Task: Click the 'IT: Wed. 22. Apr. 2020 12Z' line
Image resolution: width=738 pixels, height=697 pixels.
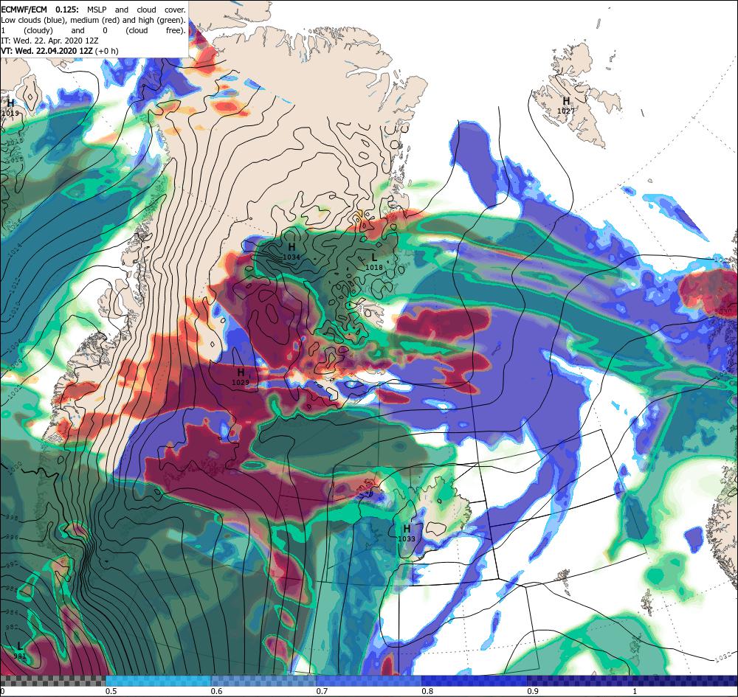Action: pyautogui.click(x=50, y=41)
